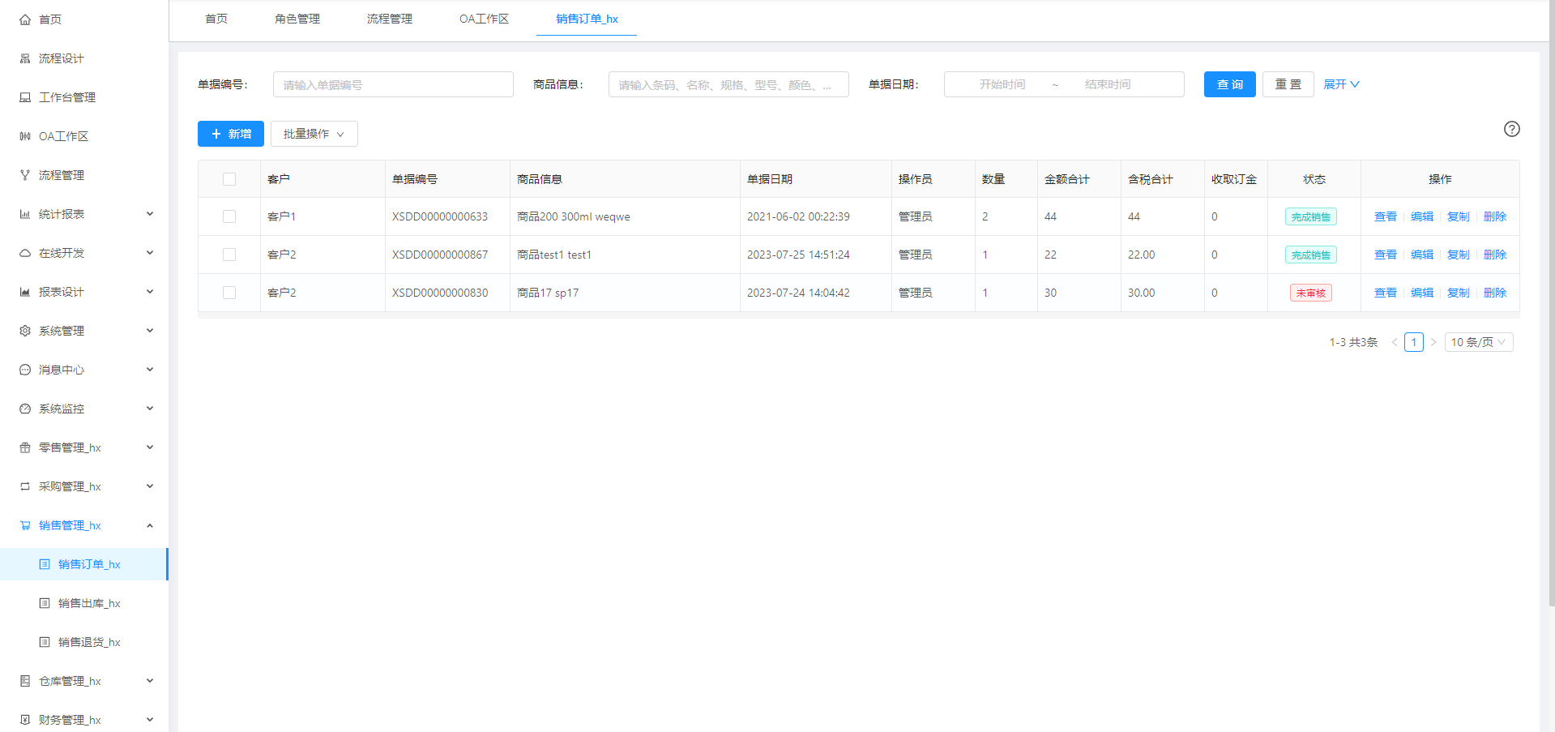Copy the order for 客户1
Screen dimensions: 1555x732
1459,216
